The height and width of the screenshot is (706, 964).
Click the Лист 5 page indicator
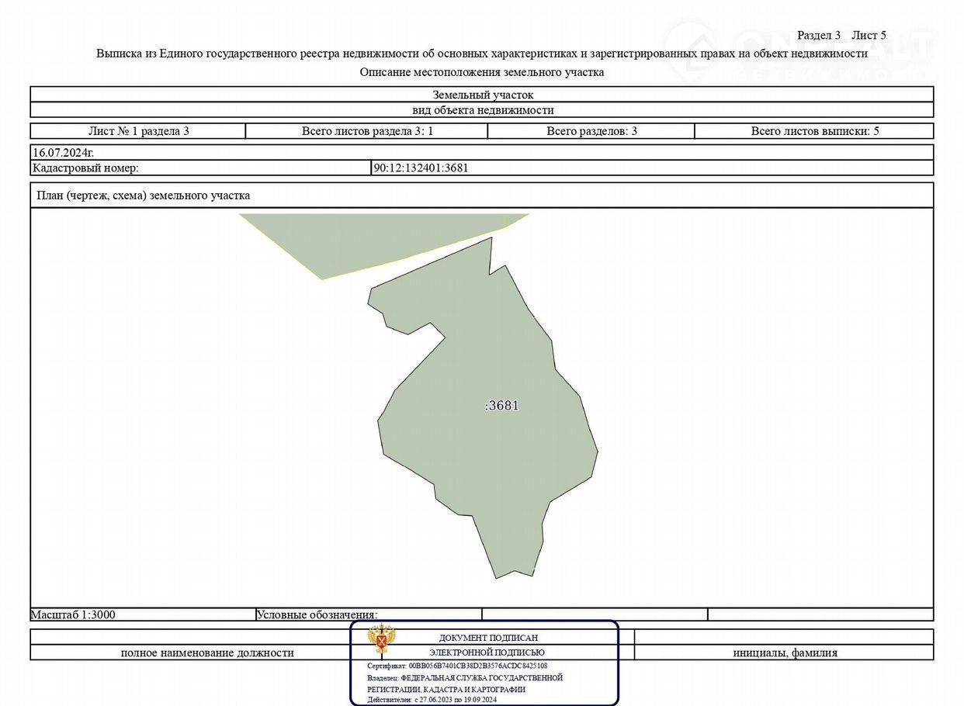point(869,35)
